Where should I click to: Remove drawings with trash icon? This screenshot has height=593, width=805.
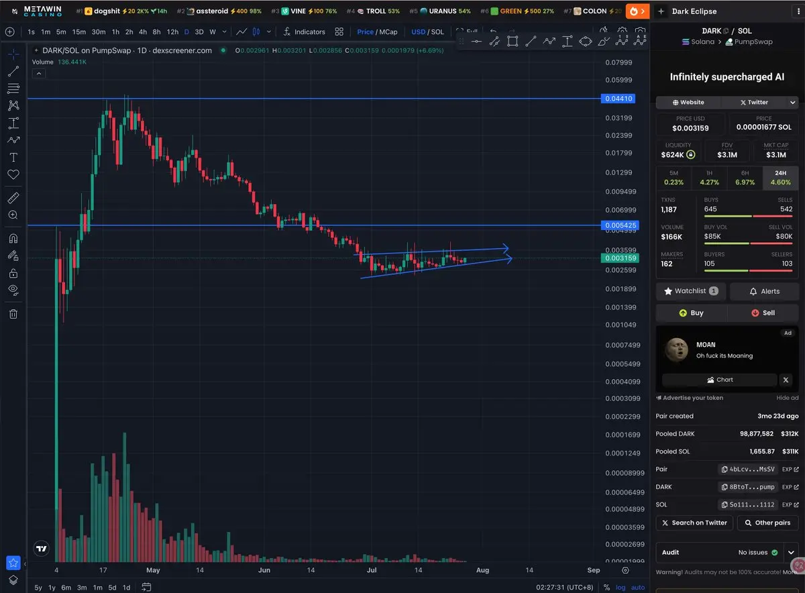(x=13, y=313)
